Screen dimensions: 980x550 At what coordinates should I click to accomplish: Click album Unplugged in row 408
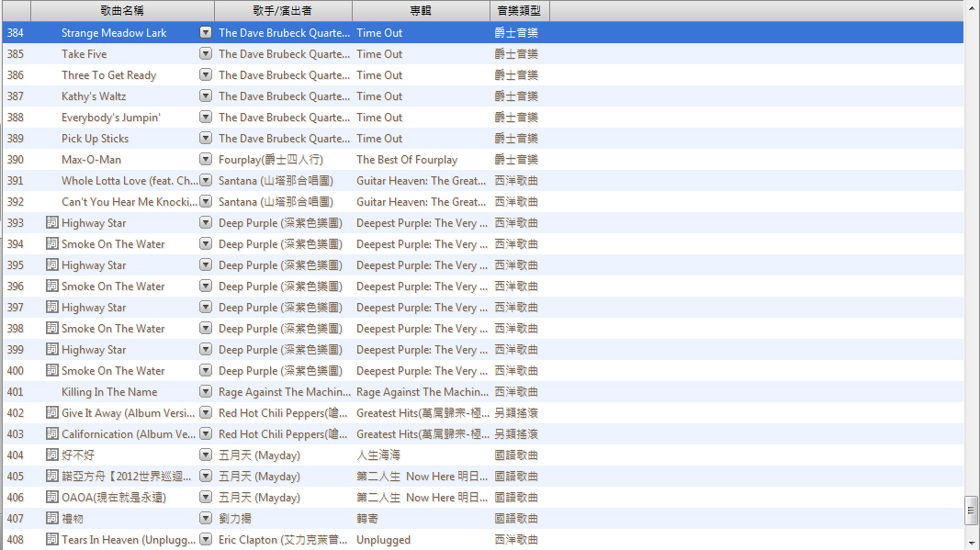point(383,539)
